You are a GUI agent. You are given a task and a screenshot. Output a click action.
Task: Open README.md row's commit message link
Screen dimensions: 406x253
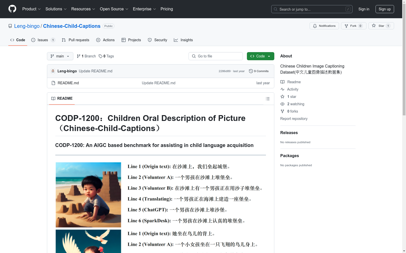(x=159, y=83)
